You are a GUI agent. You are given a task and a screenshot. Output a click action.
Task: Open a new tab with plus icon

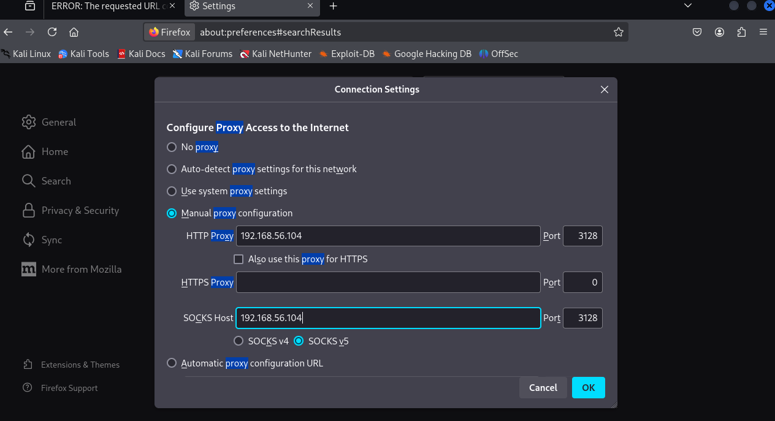click(x=333, y=6)
